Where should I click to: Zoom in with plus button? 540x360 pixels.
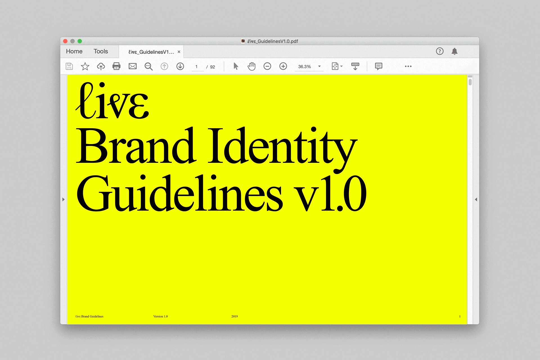(x=283, y=66)
